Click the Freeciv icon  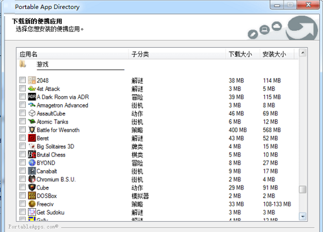click(32, 204)
